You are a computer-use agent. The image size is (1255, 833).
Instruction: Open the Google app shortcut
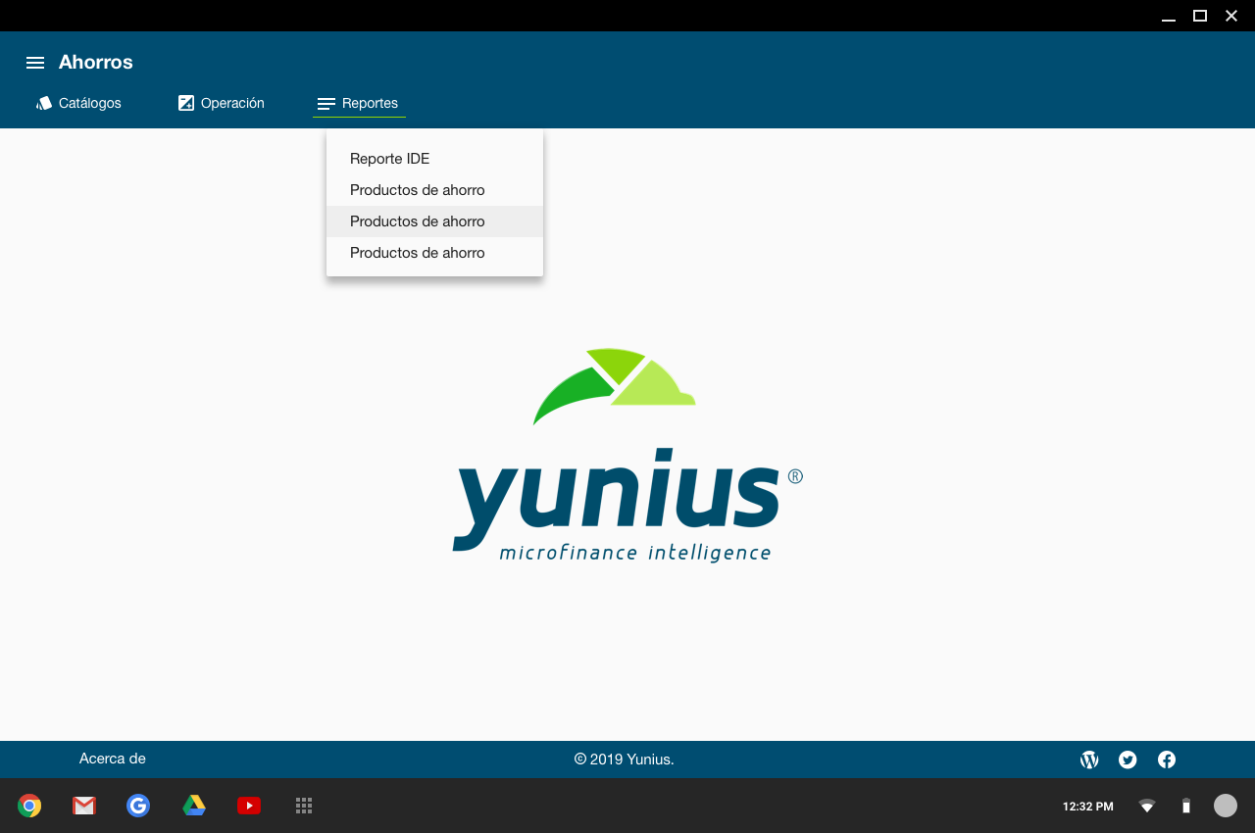tap(138, 806)
